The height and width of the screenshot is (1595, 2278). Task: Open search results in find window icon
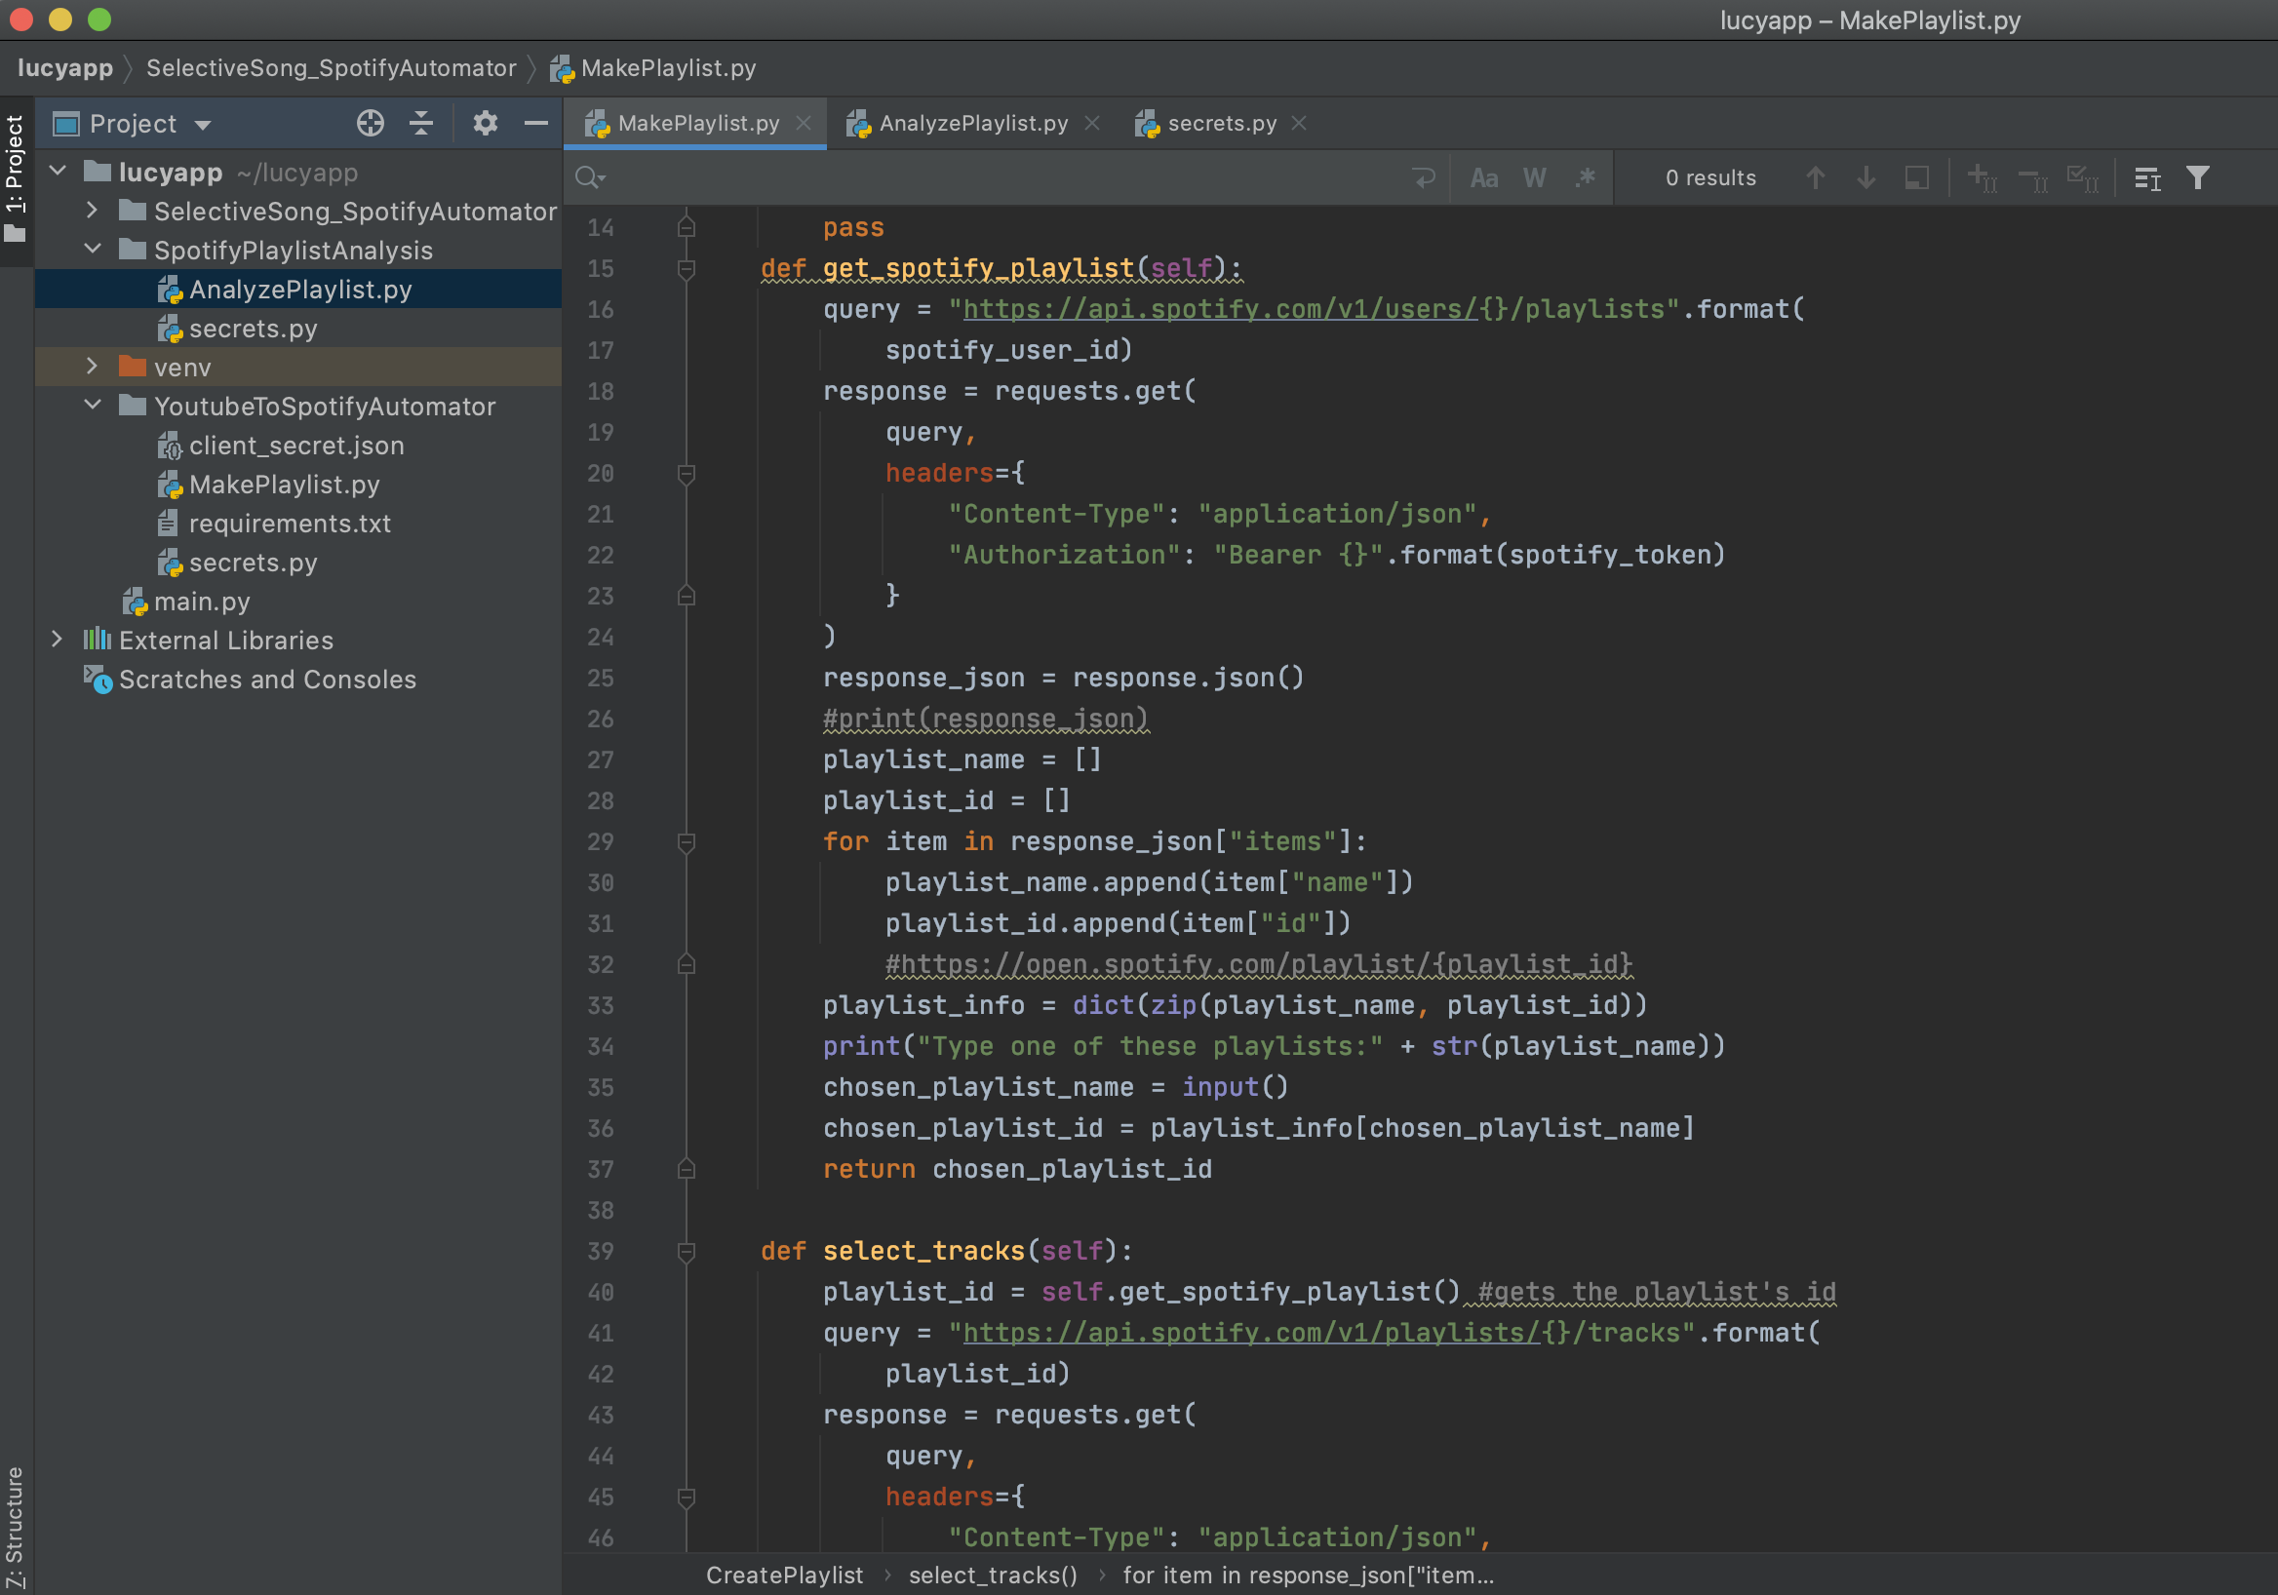(x=2147, y=177)
